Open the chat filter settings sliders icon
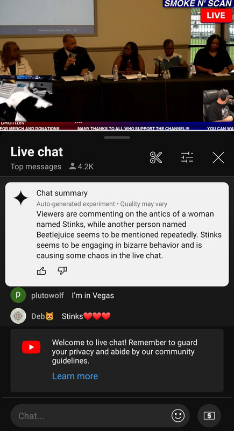The image size is (234, 431). click(x=187, y=157)
